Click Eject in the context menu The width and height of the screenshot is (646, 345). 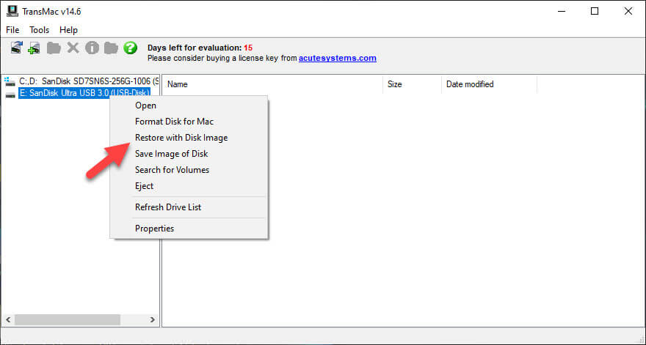[145, 186]
